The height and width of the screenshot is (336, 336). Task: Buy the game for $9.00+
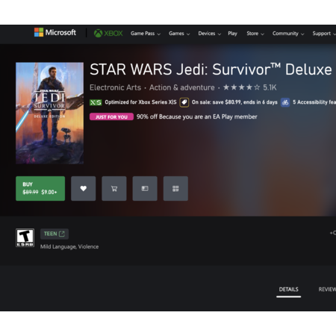pyautogui.click(x=40, y=188)
